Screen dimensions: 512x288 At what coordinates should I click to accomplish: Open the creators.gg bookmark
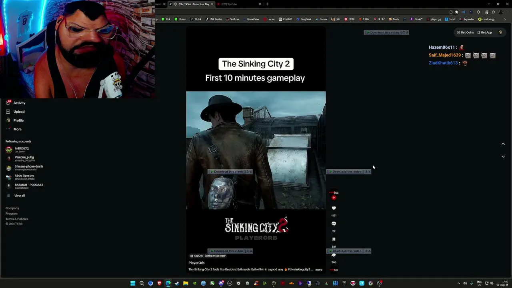tap(486, 19)
